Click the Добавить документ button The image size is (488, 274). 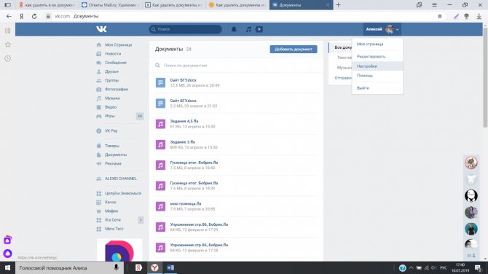click(294, 50)
